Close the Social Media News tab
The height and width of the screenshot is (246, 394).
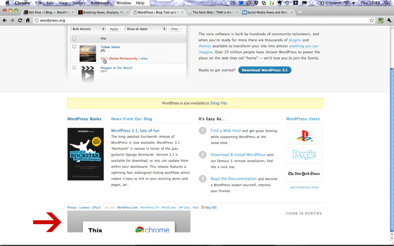[291, 12]
